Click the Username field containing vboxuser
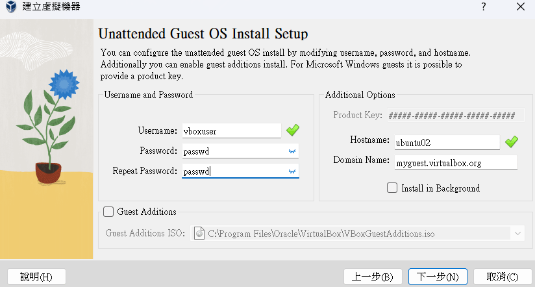Viewport: 535px width, 287px height. [x=230, y=131]
